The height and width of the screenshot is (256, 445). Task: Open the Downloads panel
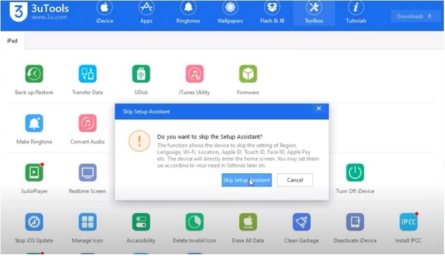[414, 16]
